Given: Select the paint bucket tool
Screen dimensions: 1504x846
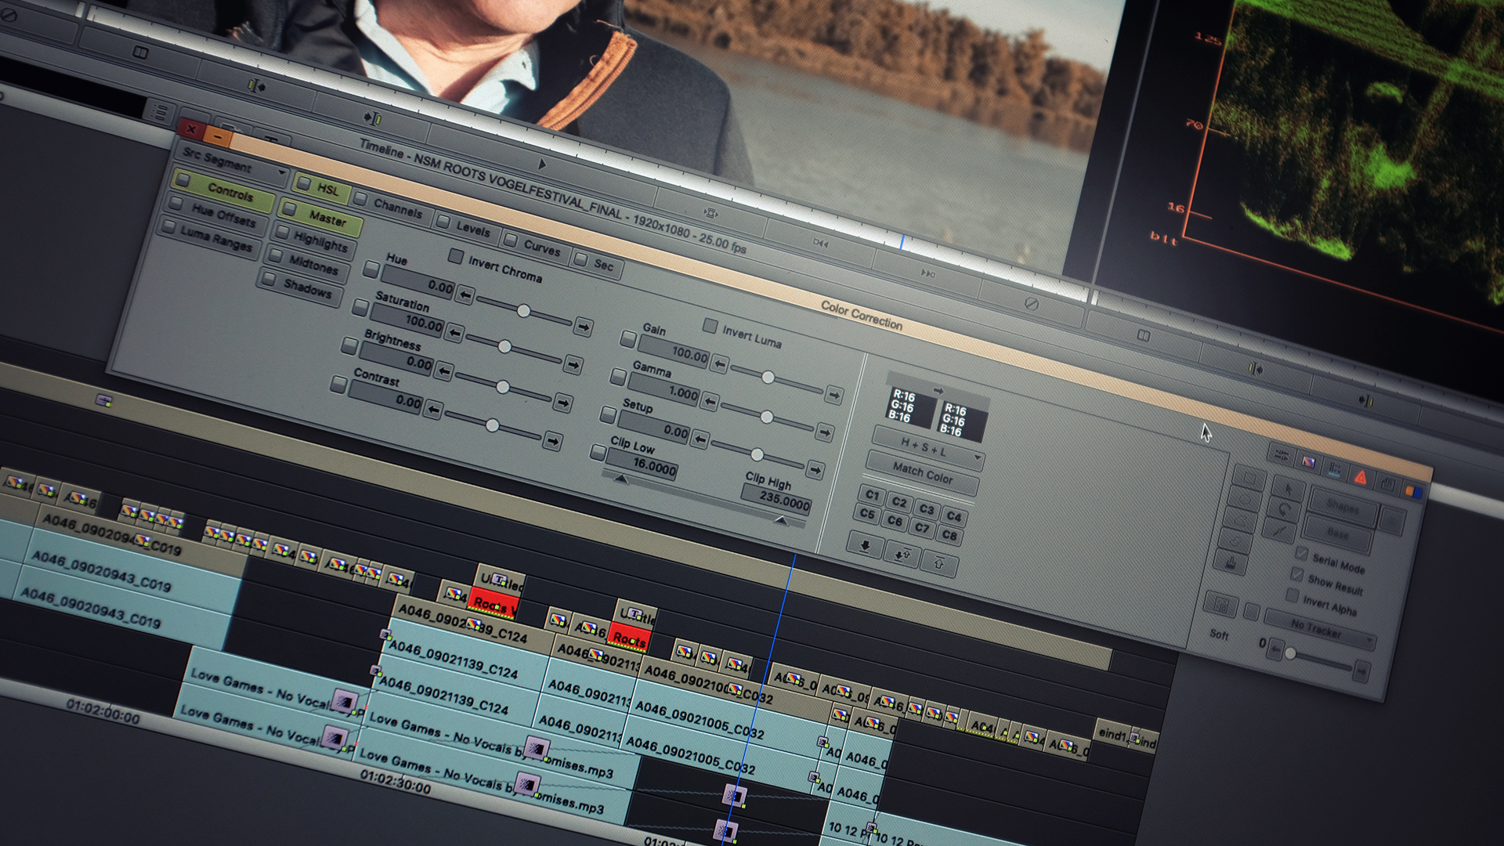Looking at the screenshot, I should (1230, 562).
